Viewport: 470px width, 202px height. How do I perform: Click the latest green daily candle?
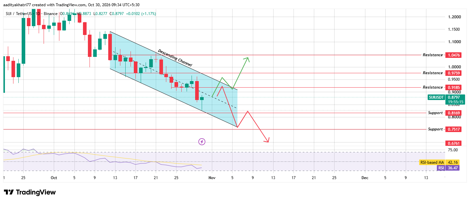tap(202, 98)
